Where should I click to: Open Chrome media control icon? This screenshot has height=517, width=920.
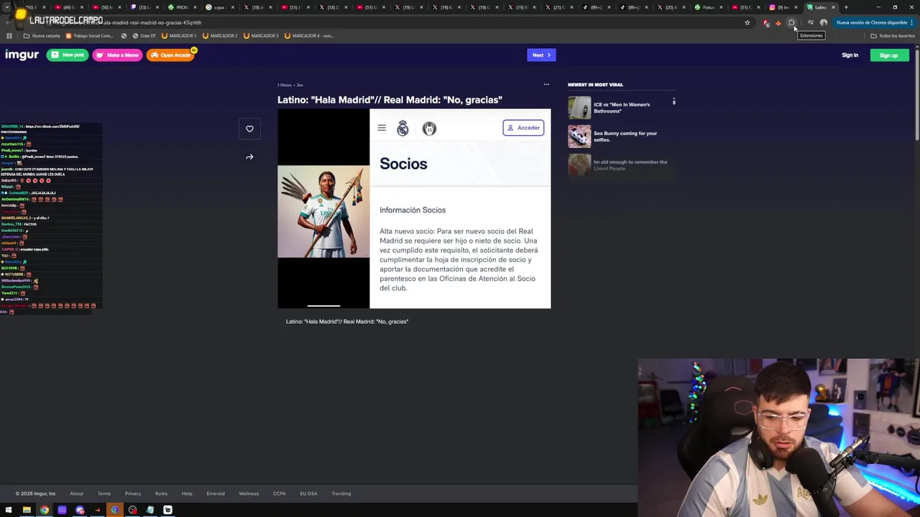click(810, 22)
